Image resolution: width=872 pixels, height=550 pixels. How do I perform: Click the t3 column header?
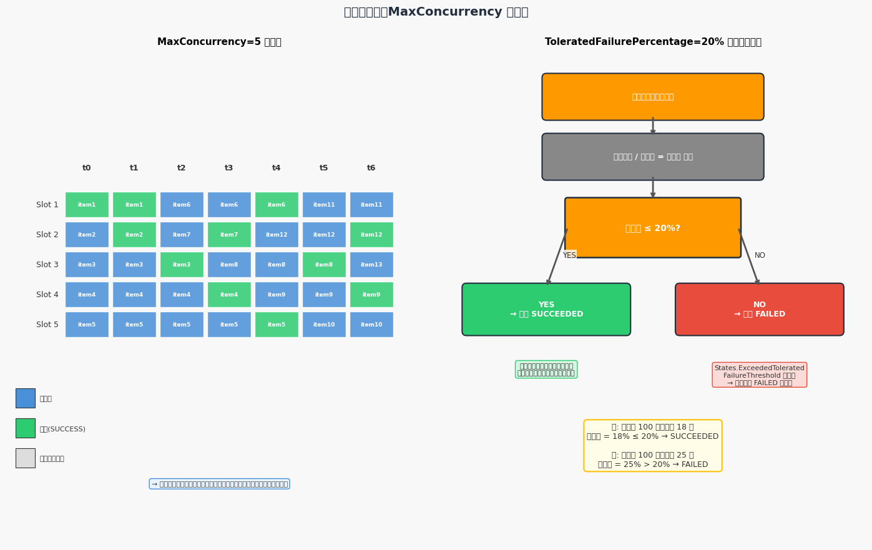click(x=229, y=168)
